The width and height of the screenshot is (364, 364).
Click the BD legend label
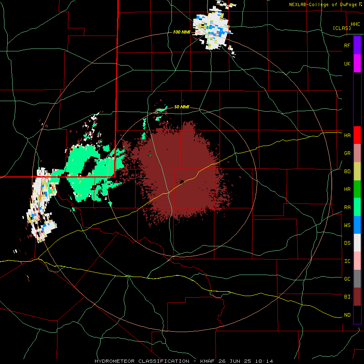pyautogui.click(x=347, y=171)
